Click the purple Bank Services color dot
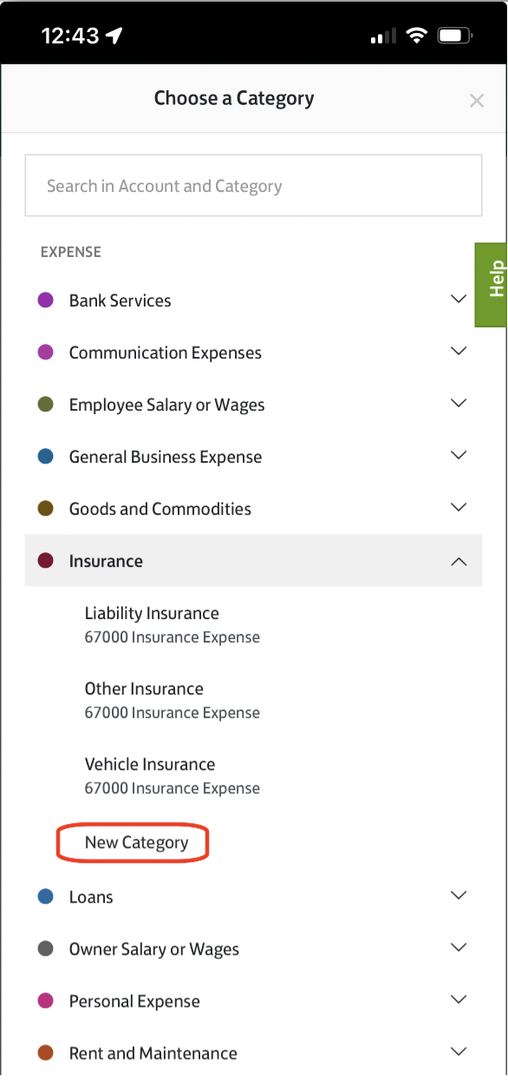Screen dimensions: 508x1080 (46, 300)
